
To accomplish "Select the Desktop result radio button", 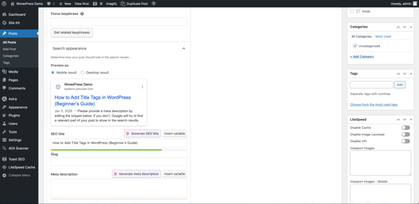I will coord(82,73).
